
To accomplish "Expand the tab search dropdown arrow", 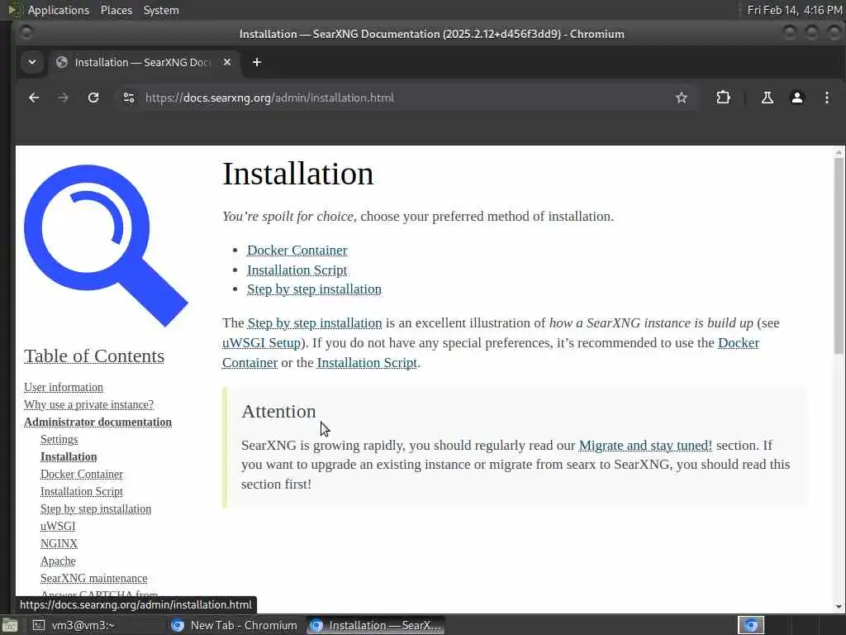I will tap(32, 62).
